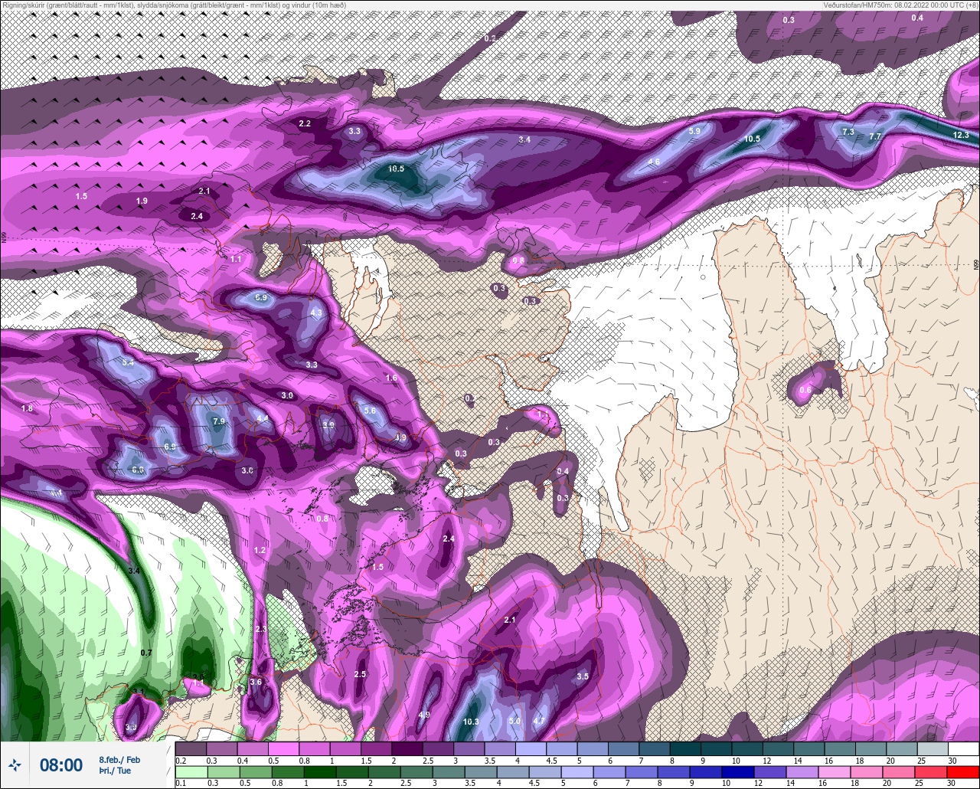The height and width of the screenshot is (789, 980).
Task: Click the 5.9 precipitation value on map
Action: [x=694, y=131]
